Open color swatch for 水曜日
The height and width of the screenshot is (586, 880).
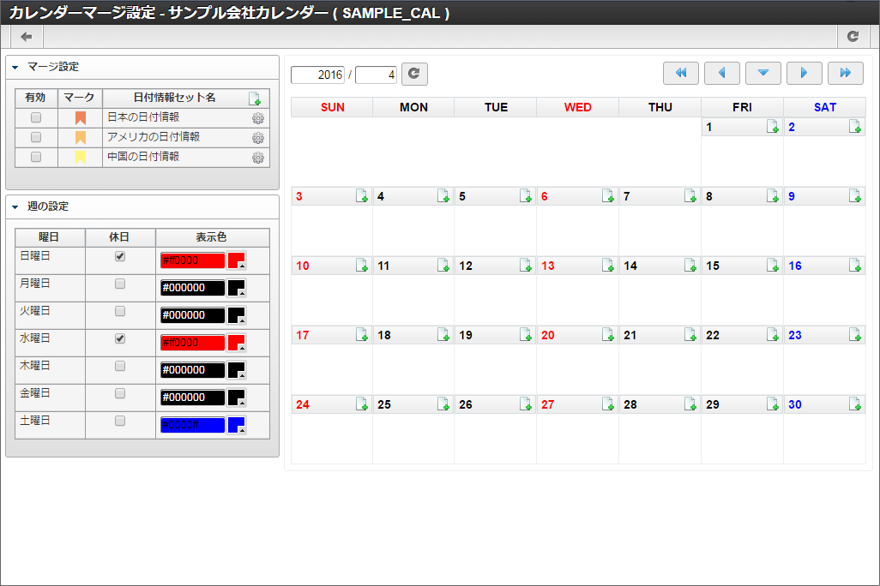[237, 343]
